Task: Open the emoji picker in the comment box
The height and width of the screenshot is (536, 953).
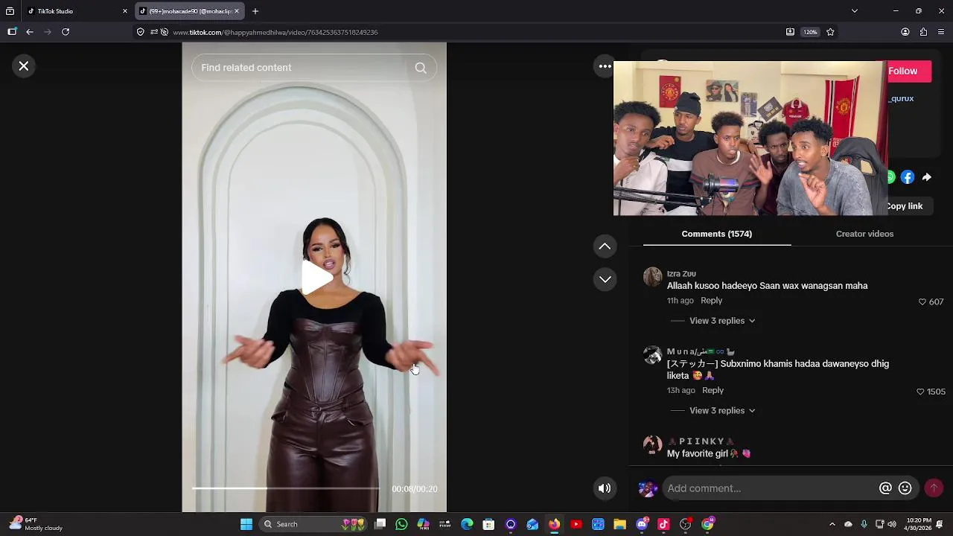Action: tap(905, 488)
